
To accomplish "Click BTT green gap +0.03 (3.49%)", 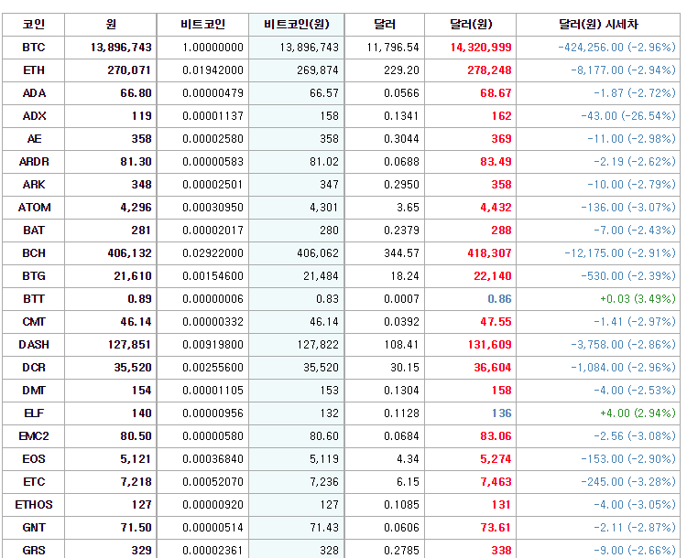I will coord(638,299).
